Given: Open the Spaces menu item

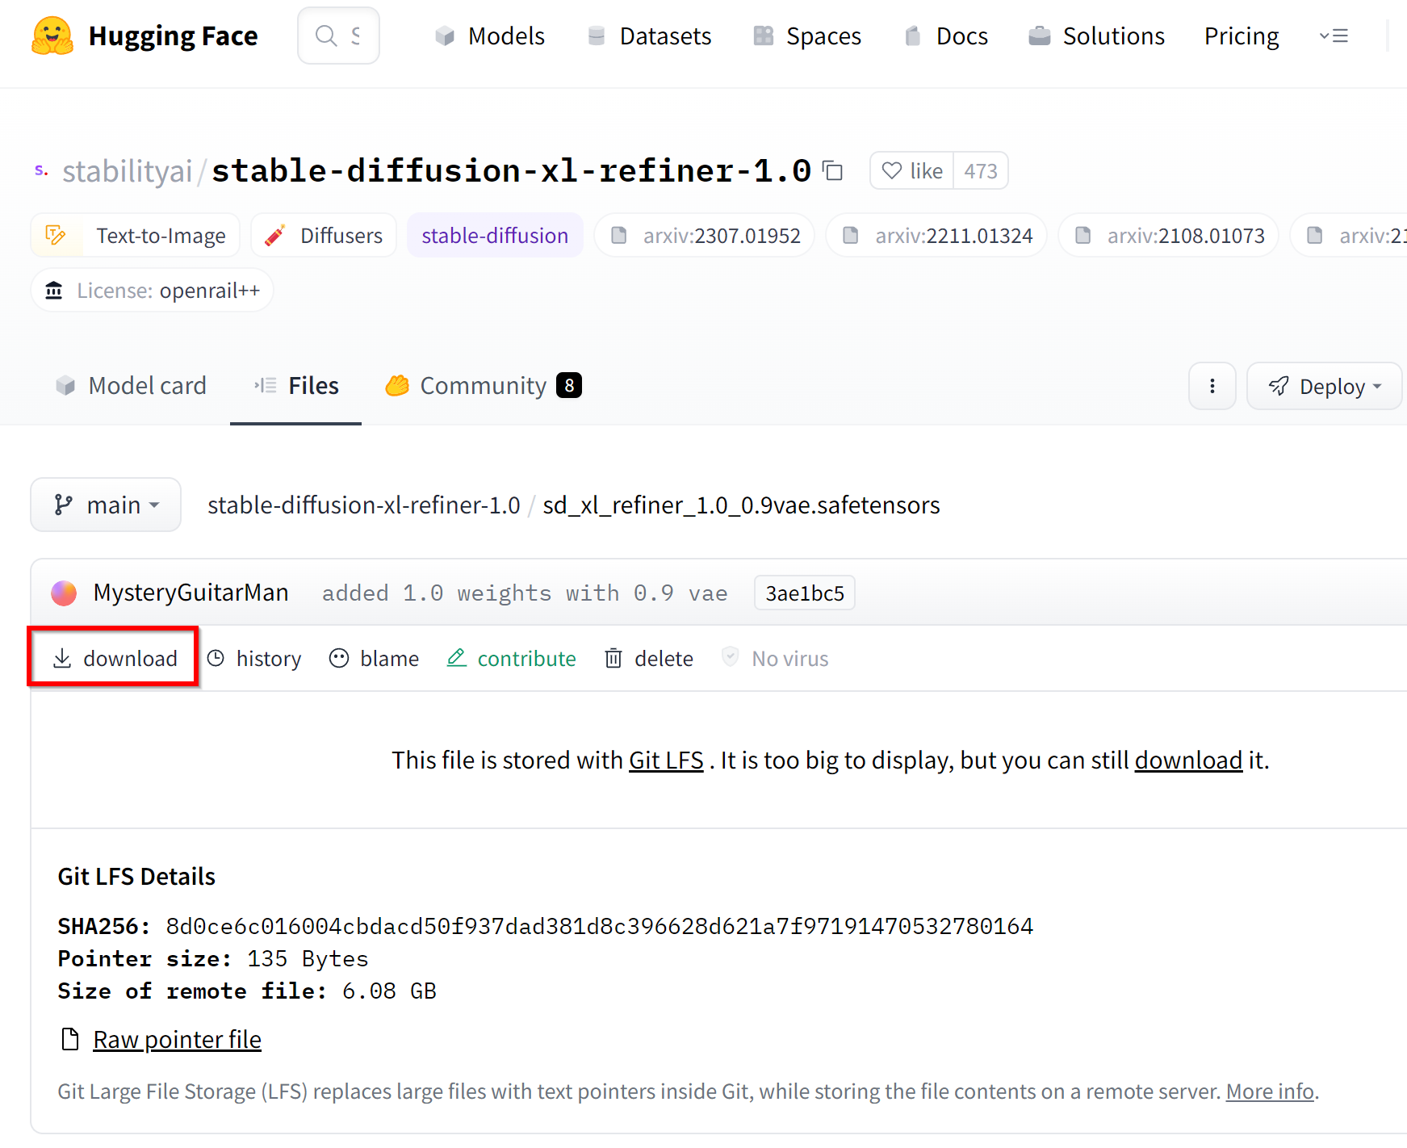Looking at the screenshot, I should [807, 36].
